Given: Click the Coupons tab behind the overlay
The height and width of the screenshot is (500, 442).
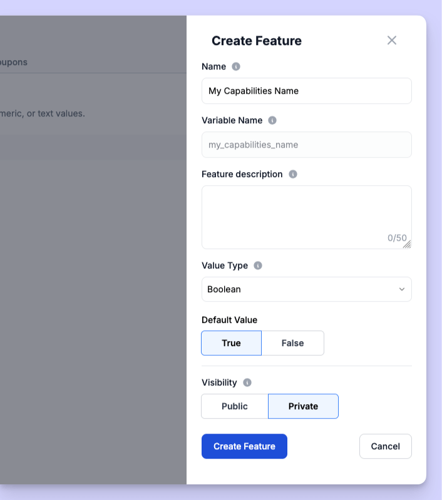Looking at the screenshot, I should [14, 62].
